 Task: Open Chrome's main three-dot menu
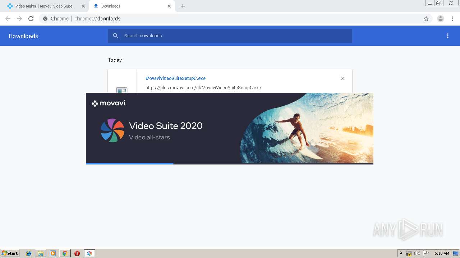pyautogui.click(x=452, y=19)
